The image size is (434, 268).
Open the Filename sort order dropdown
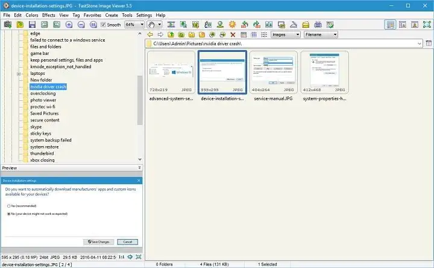click(x=321, y=34)
